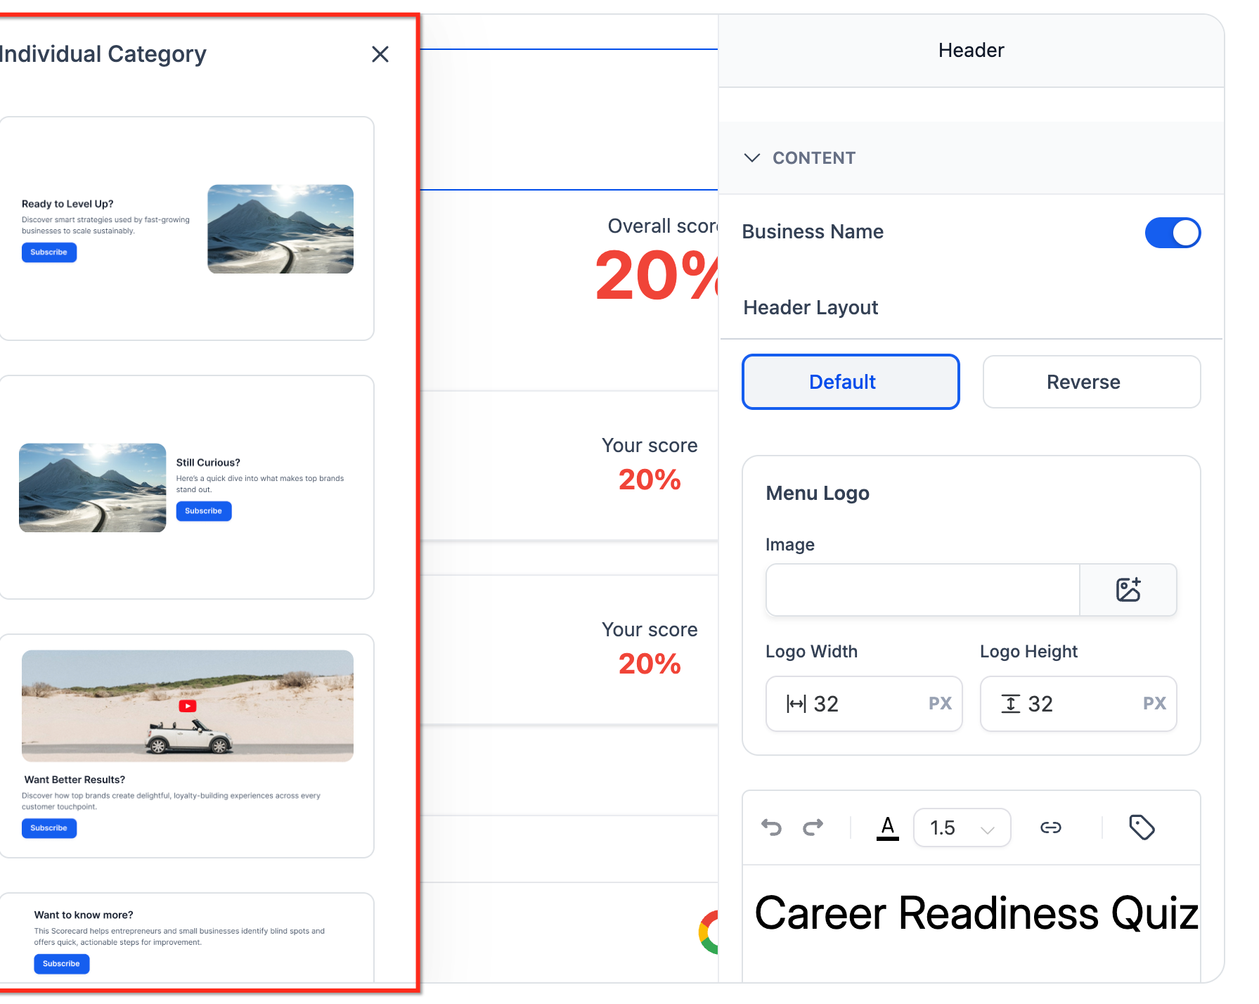The width and height of the screenshot is (1259, 1004).
Task: Click the Logo Width input field
Action: click(x=864, y=704)
